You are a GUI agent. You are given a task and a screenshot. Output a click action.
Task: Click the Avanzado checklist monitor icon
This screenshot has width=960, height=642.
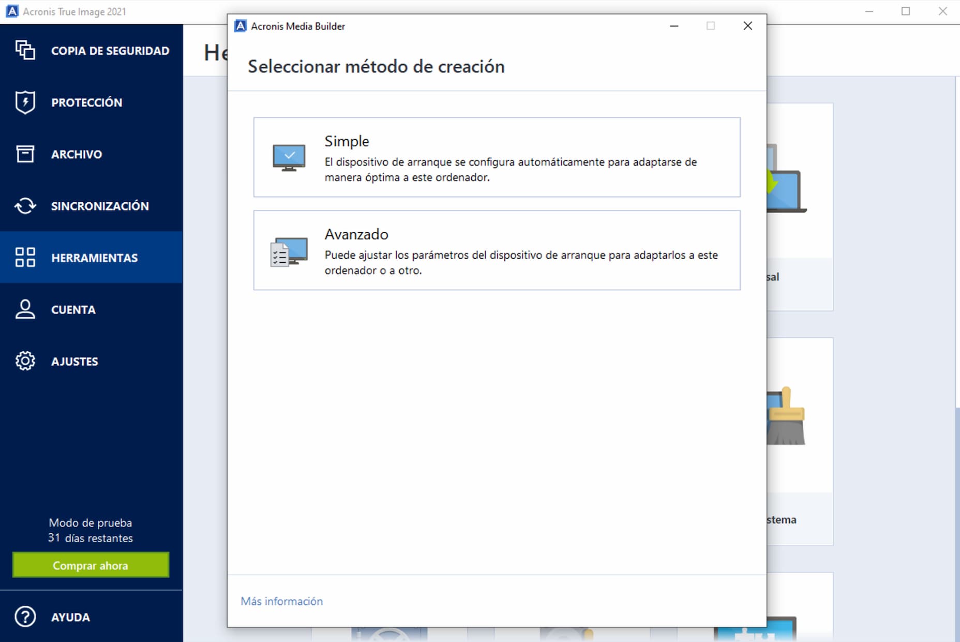[x=289, y=251]
